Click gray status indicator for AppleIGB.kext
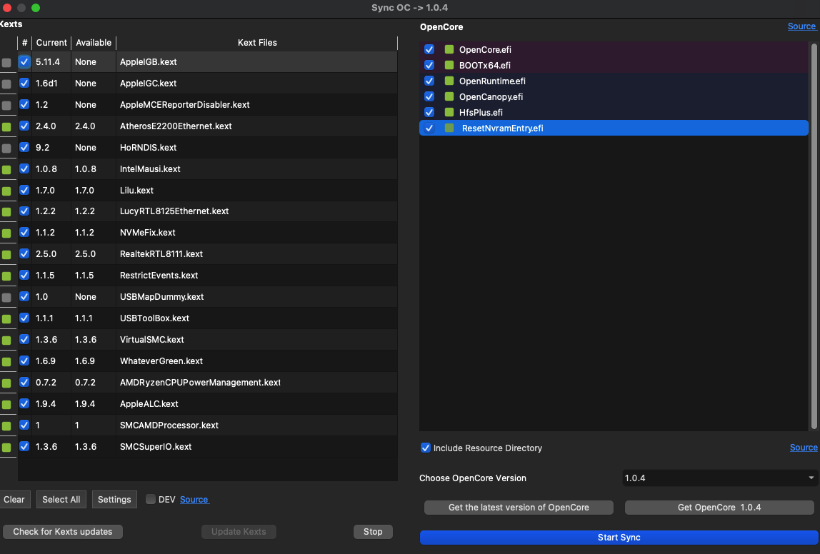This screenshot has height=554, width=820. point(6,63)
